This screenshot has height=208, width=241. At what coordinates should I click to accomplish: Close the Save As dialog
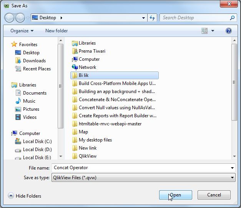click(x=229, y=4)
